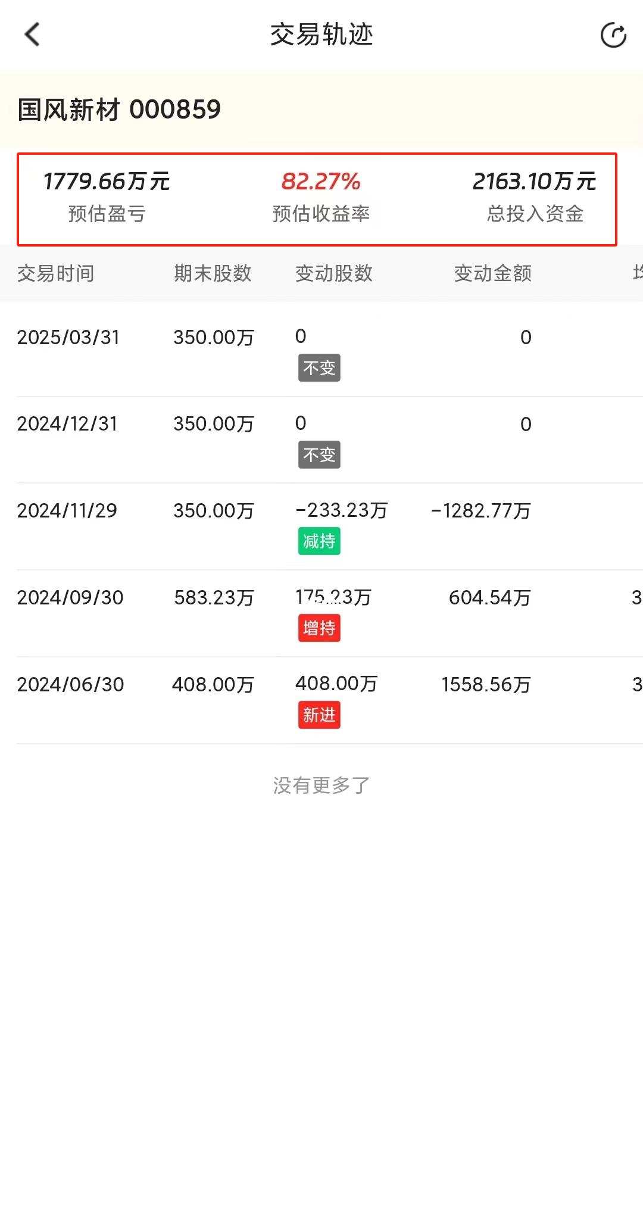Select the 预估收益率 label

click(x=321, y=214)
